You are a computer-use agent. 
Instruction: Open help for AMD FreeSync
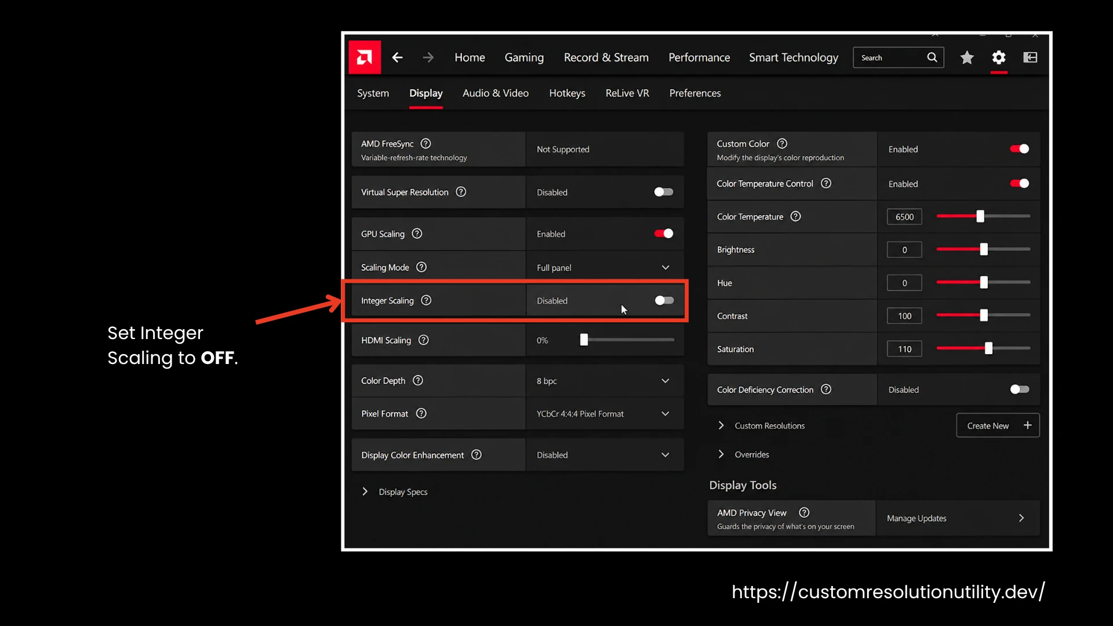(x=426, y=143)
